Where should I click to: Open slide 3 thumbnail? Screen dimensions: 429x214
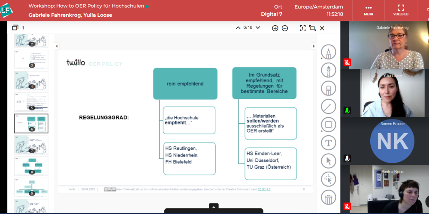point(31,59)
